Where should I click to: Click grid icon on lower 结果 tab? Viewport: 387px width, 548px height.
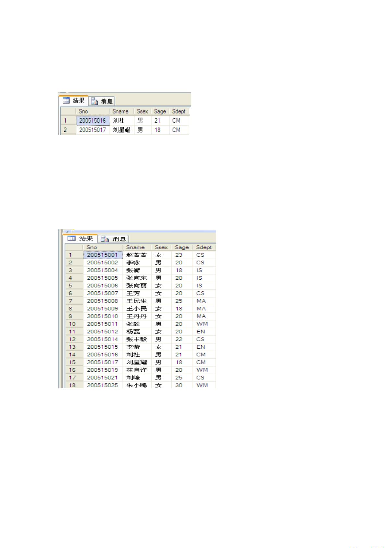[x=71, y=238]
